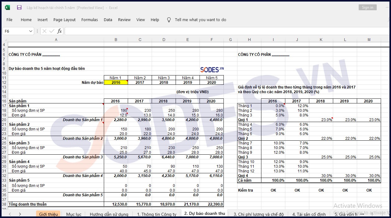Click the Sign in button
The width and height of the screenshot is (391, 218).
[367, 7]
